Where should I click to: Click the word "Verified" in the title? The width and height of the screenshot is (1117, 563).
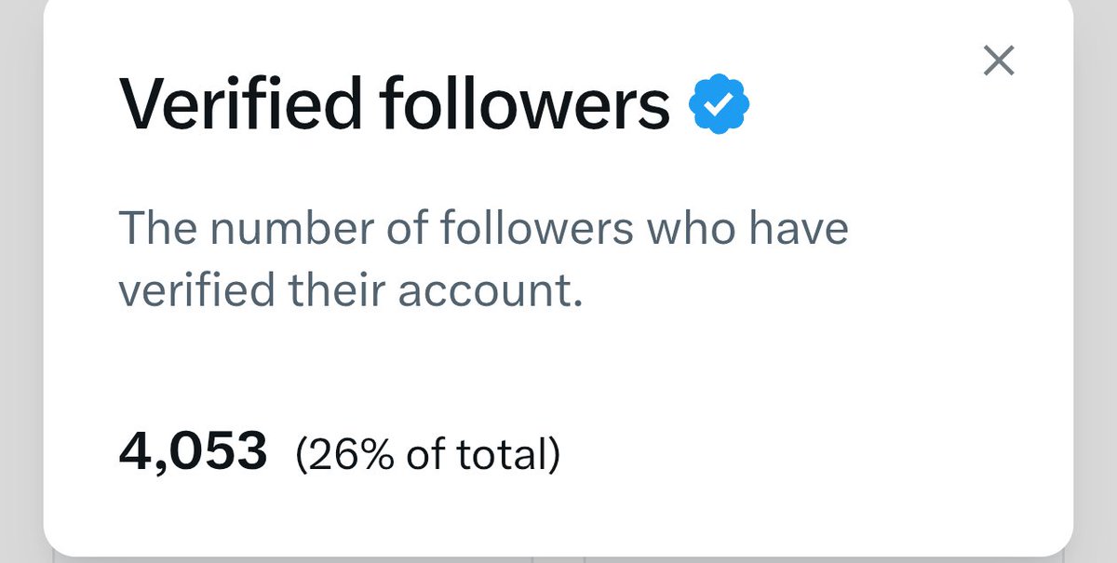pos(240,102)
